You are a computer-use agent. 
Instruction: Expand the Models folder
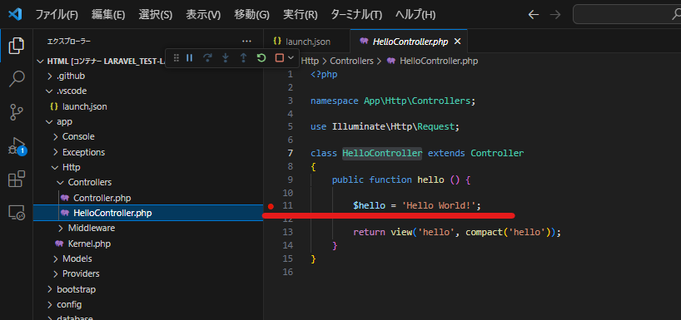(148, 258)
